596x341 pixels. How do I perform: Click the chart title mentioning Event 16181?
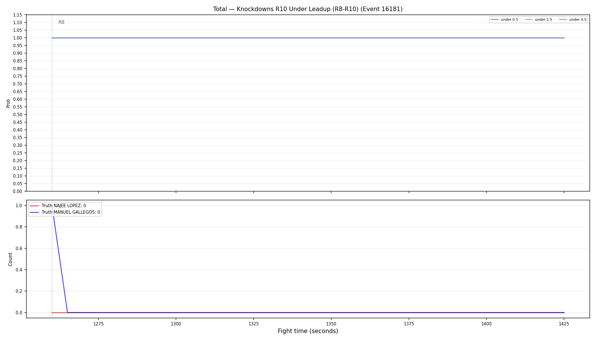click(308, 9)
